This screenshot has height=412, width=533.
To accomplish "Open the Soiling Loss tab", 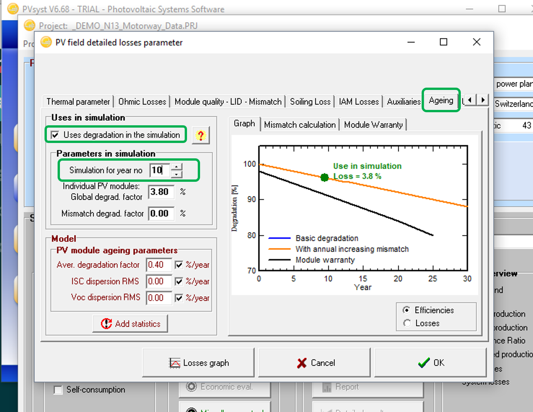I will [310, 101].
